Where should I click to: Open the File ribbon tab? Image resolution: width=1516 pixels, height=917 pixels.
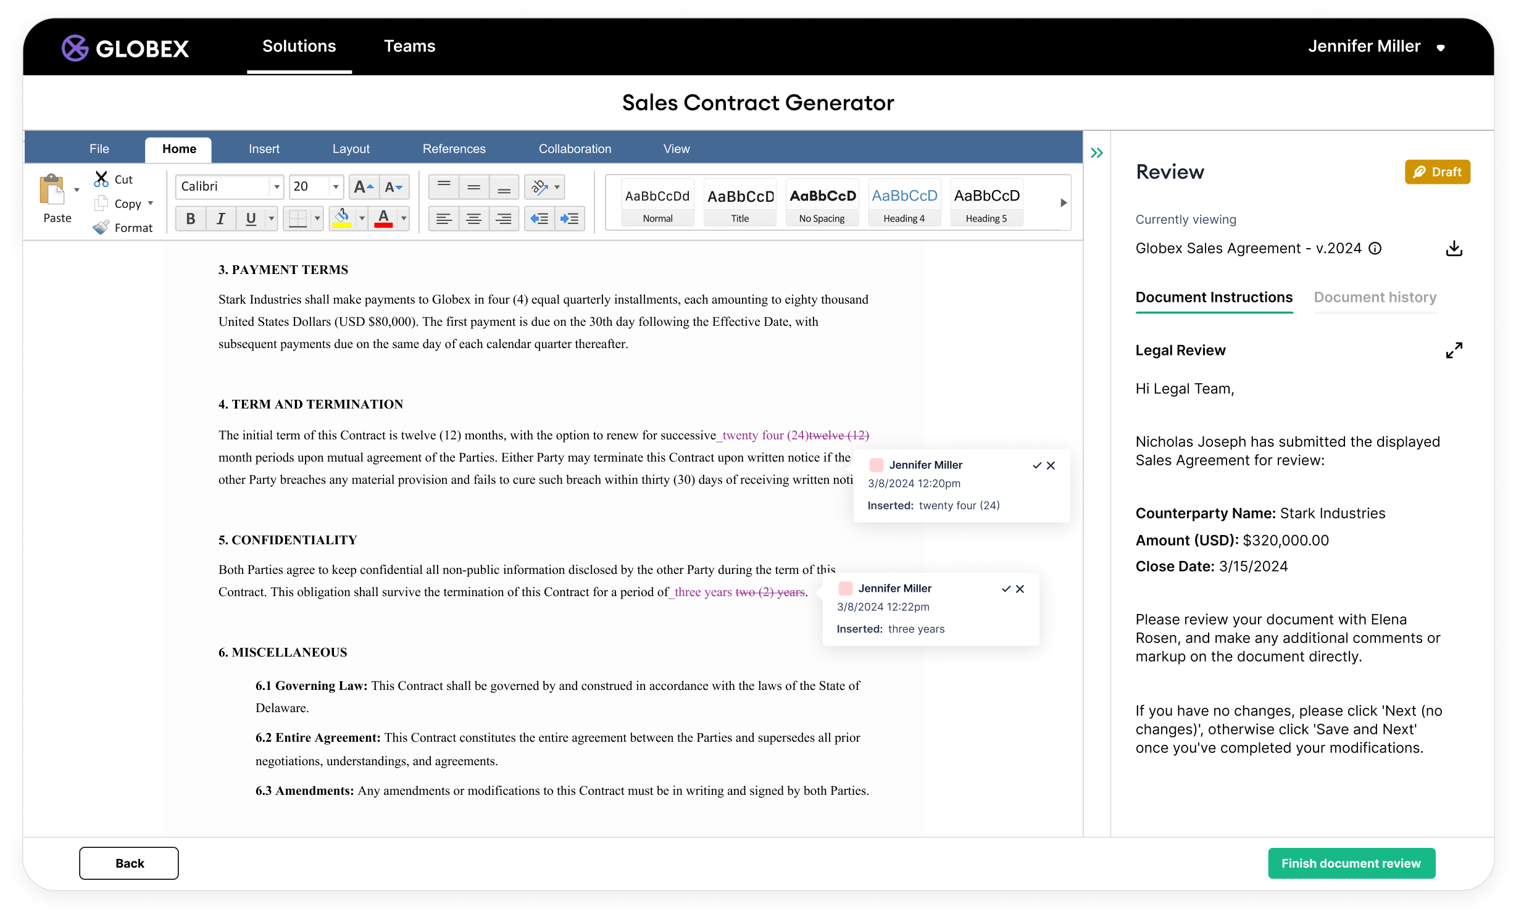coord(99,149)
